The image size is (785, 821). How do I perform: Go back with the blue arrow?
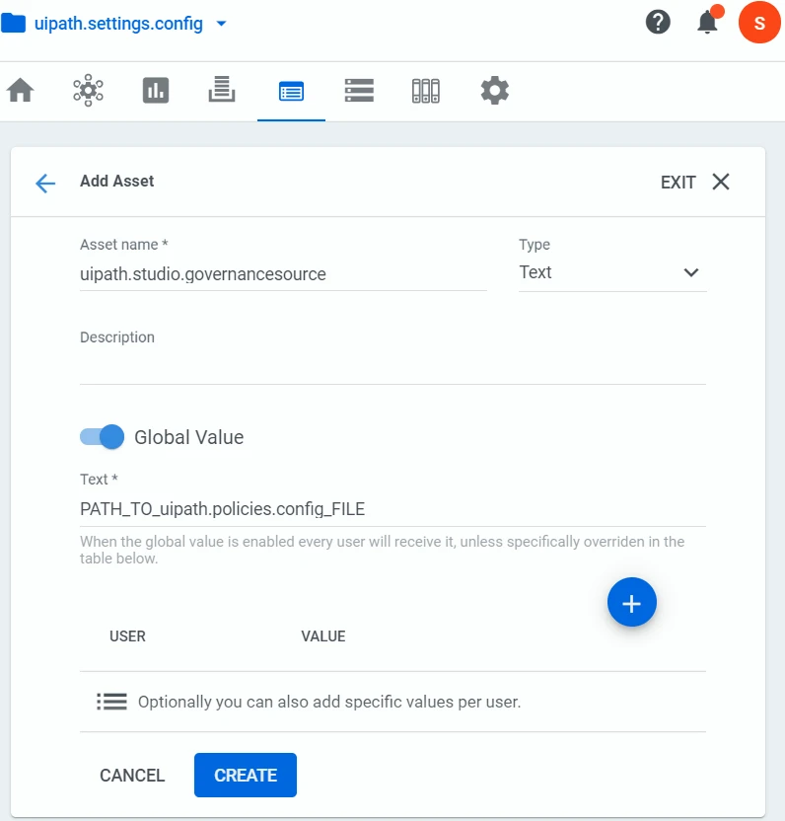[45, 184]
